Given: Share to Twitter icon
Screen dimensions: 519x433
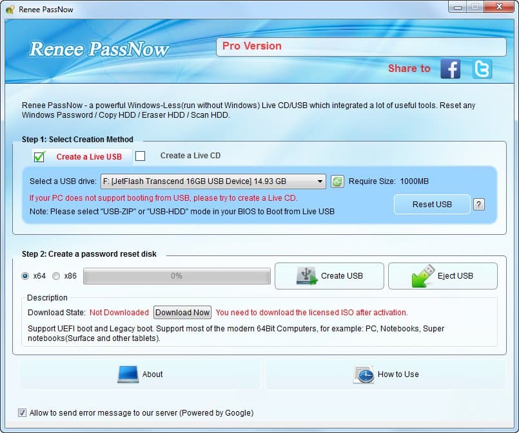Looking at the screenshot, I should click(x=482, y=69).
